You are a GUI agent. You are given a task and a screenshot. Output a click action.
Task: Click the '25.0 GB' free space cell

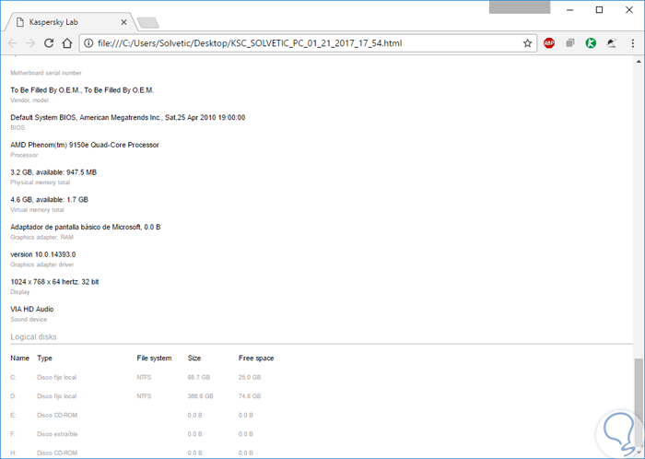pyautogui.click(x=250, y=377)
